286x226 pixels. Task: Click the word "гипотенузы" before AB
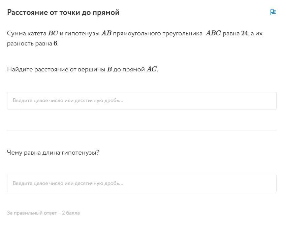82,33
